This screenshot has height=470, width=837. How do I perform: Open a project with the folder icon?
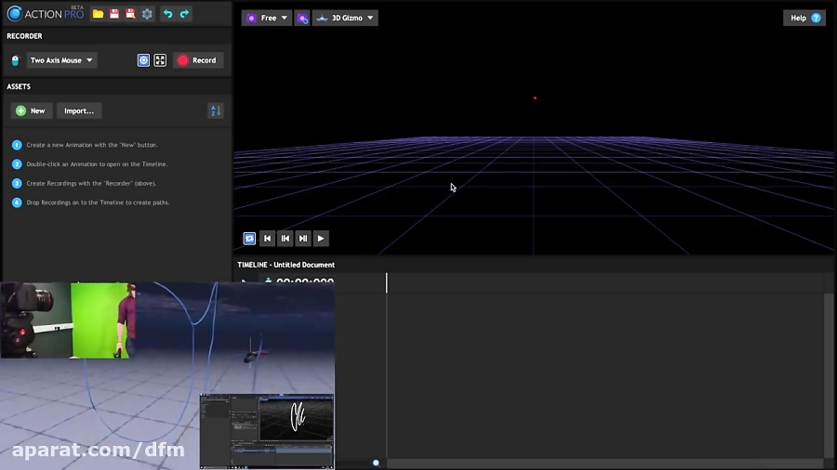click(x=98, y=14)
